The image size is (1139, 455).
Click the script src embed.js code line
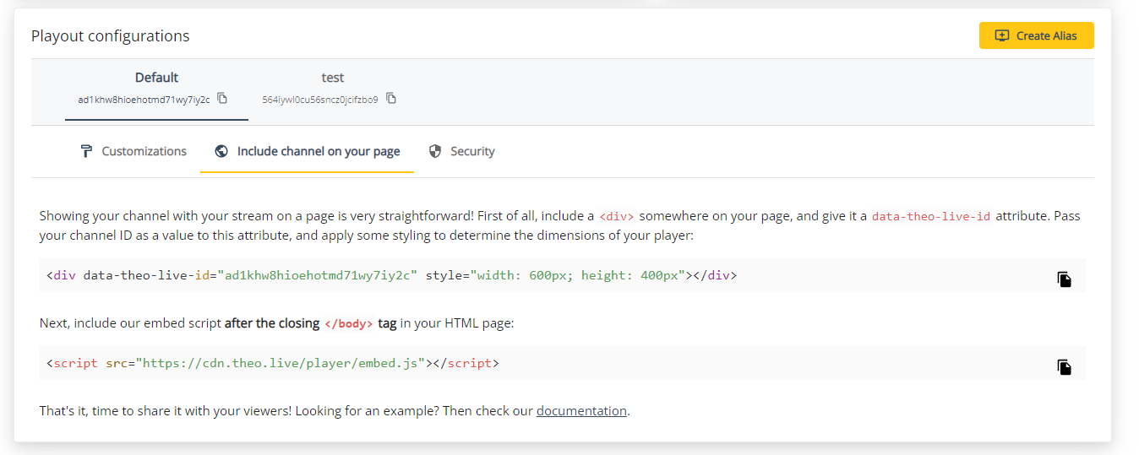click(273, 363)
